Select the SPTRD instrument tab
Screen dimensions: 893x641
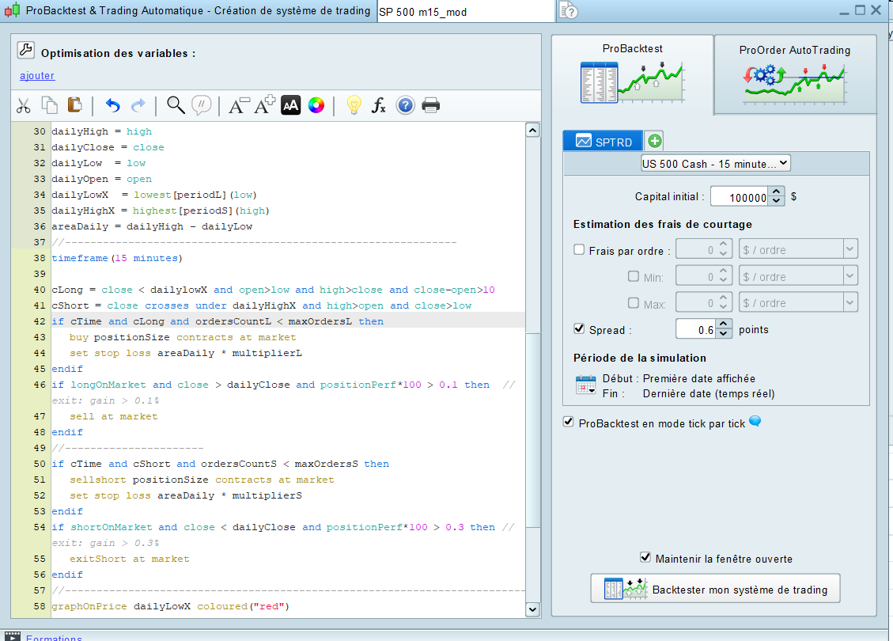604,142
